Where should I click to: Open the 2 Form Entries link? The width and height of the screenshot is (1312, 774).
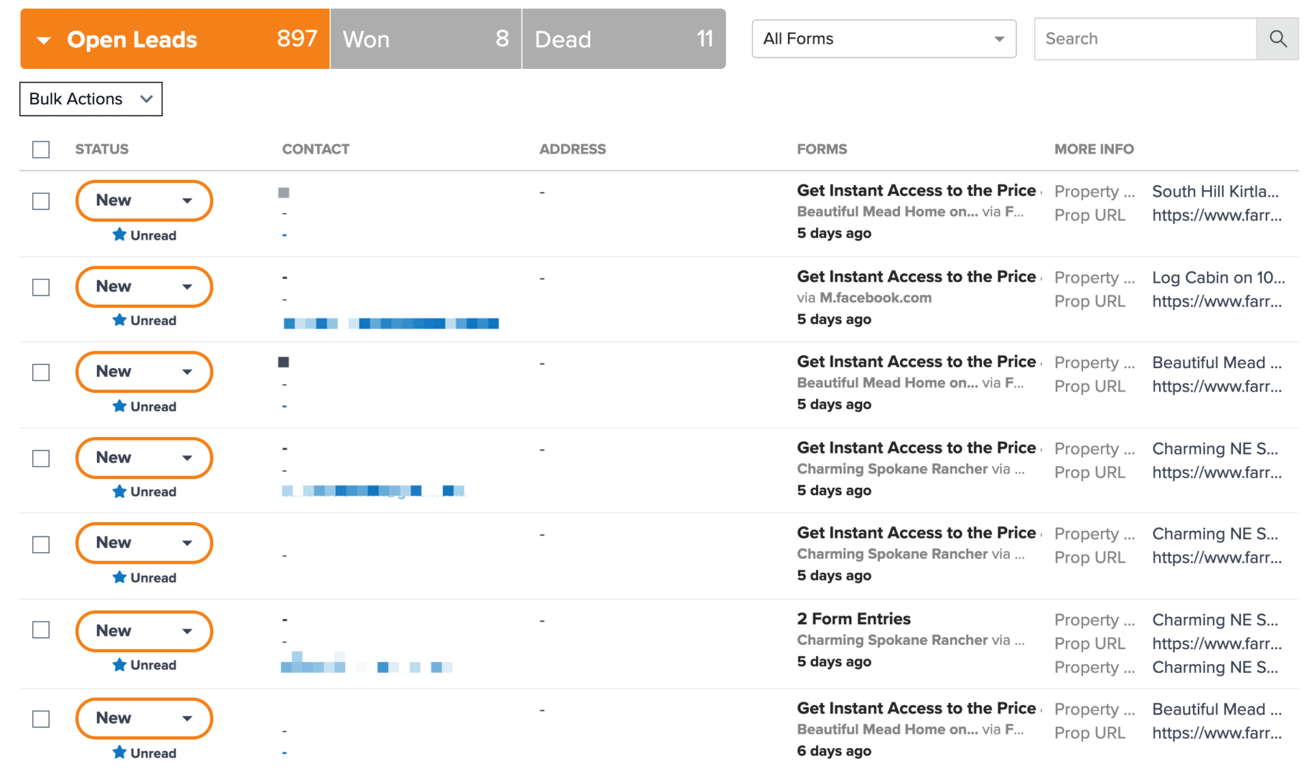(x=853, y=619)
